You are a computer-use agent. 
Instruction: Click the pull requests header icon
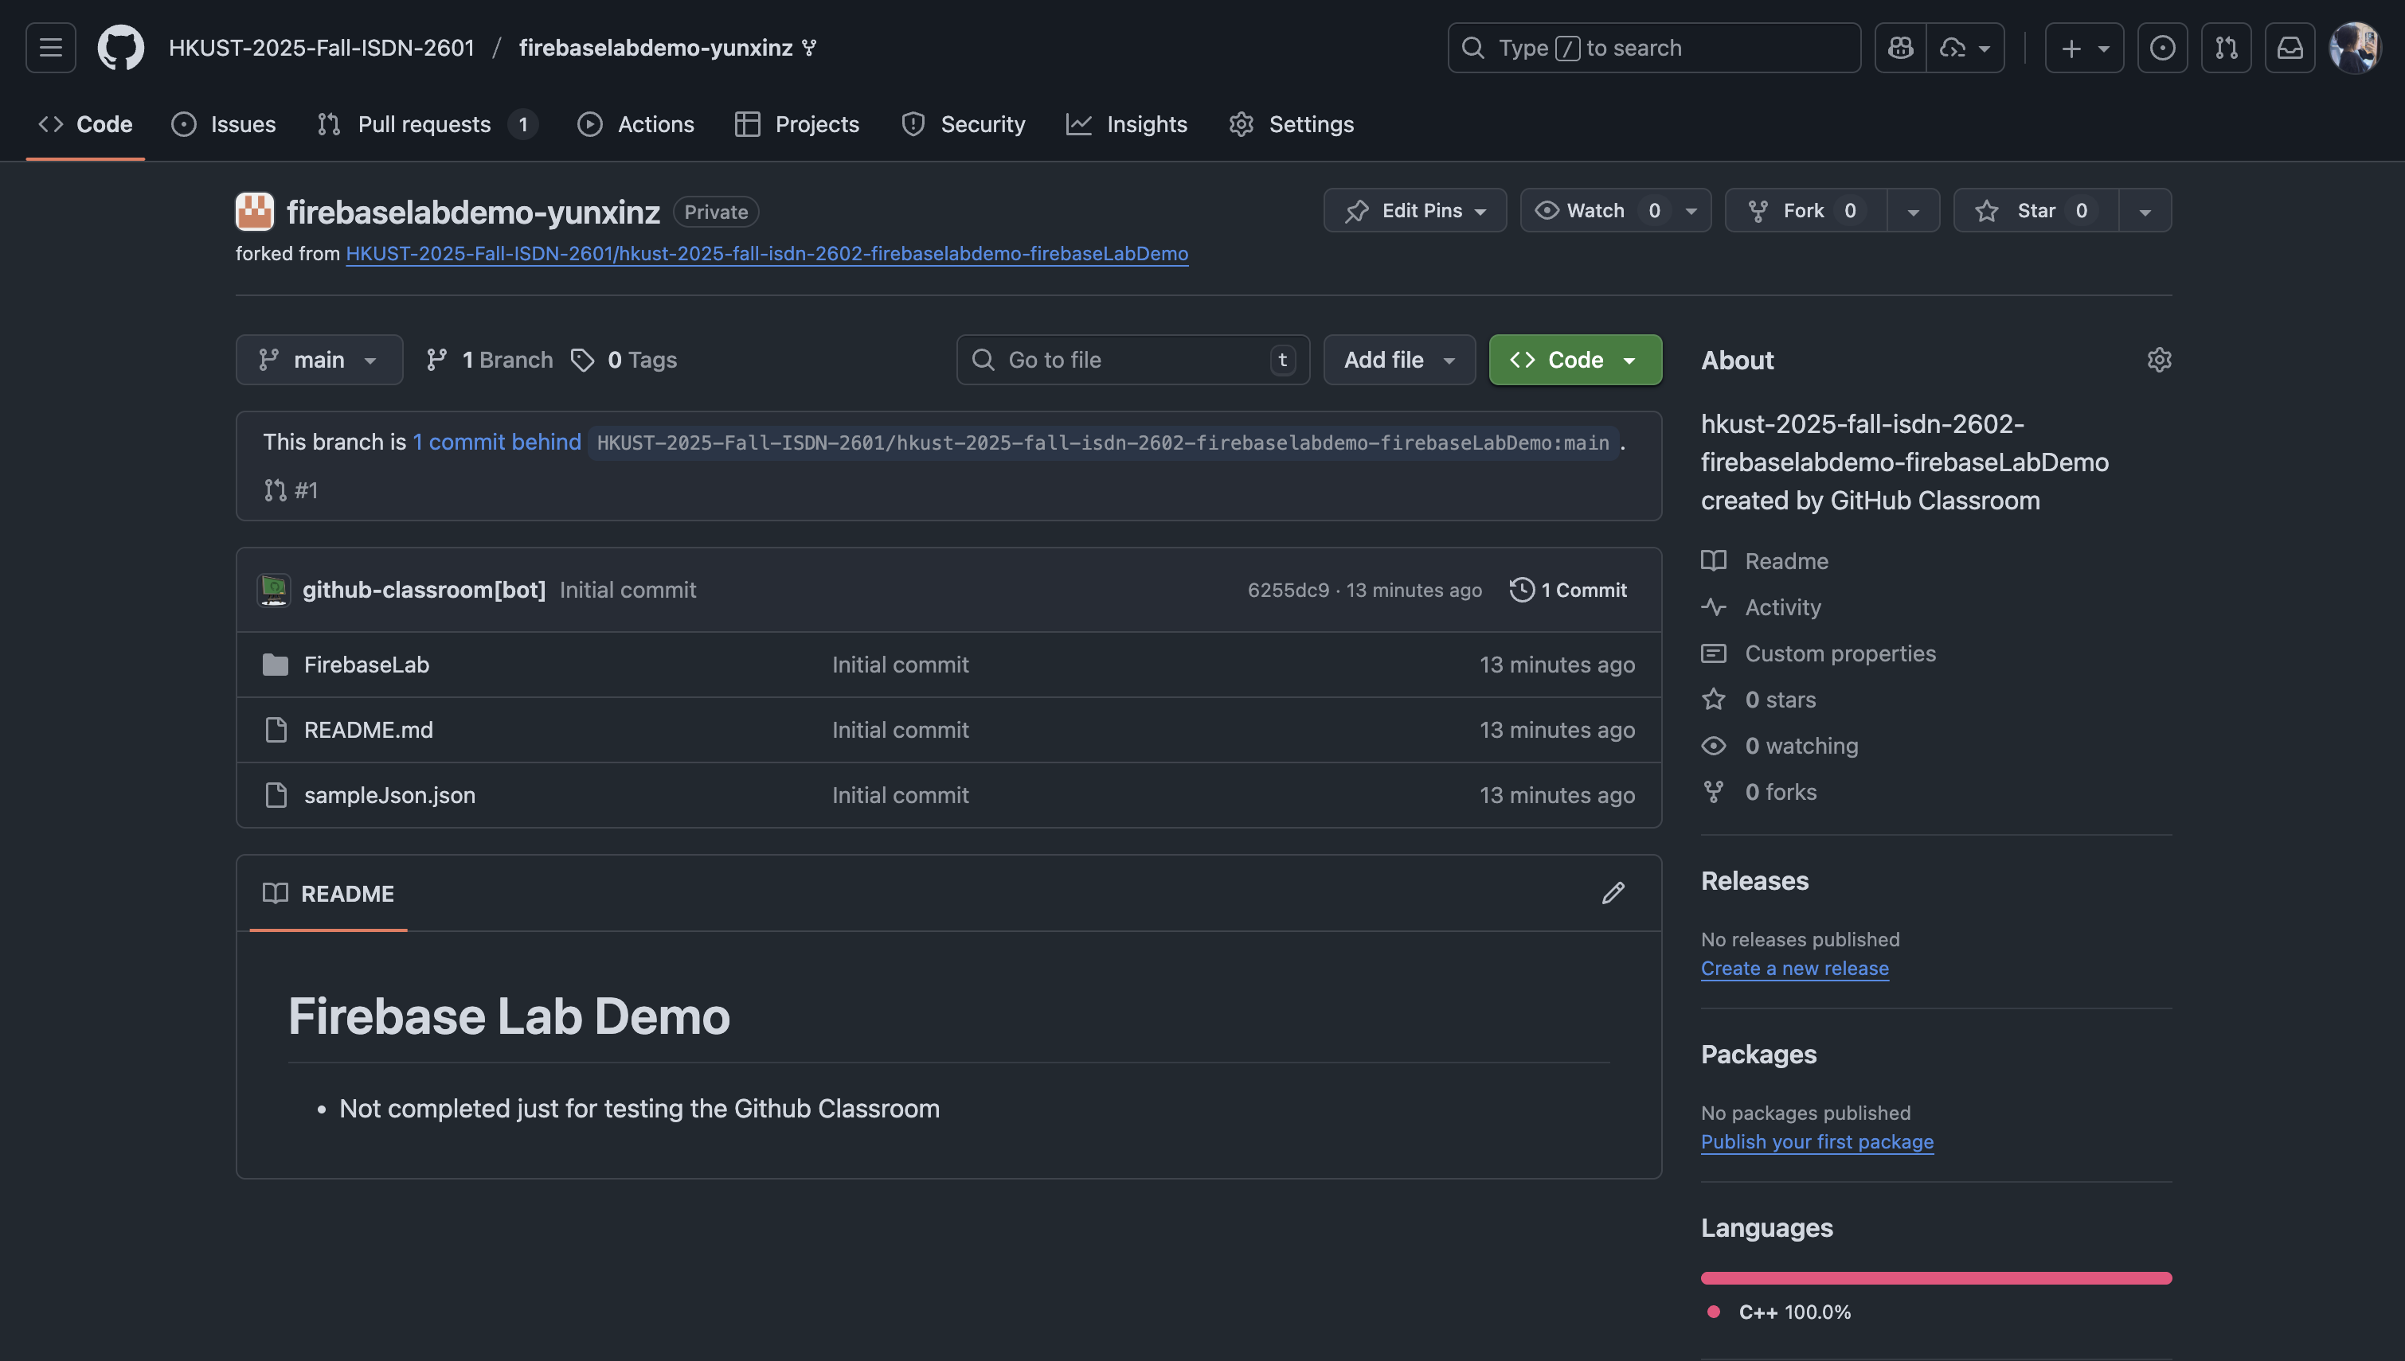pos(2226,48)
